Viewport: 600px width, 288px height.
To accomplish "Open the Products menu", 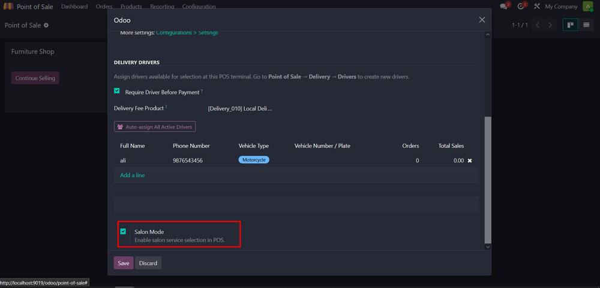I will tap(131, 7).
